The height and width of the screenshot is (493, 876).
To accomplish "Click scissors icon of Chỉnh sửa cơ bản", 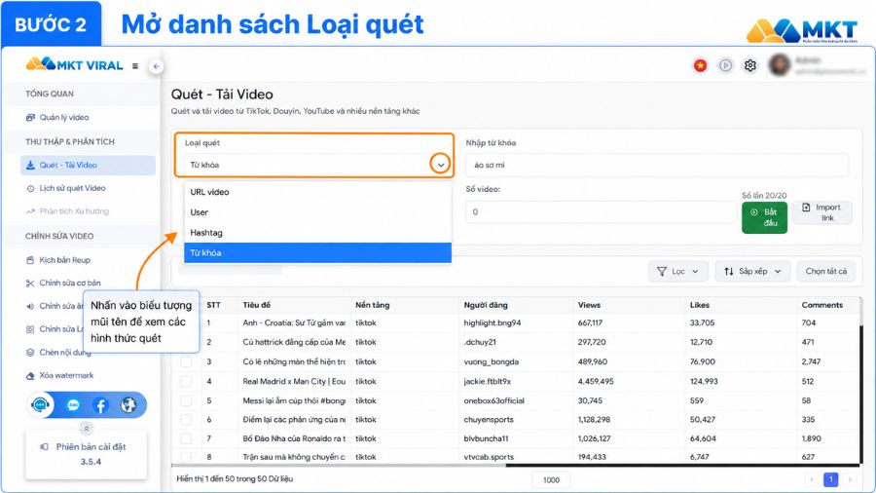I will tap(30, 284).
